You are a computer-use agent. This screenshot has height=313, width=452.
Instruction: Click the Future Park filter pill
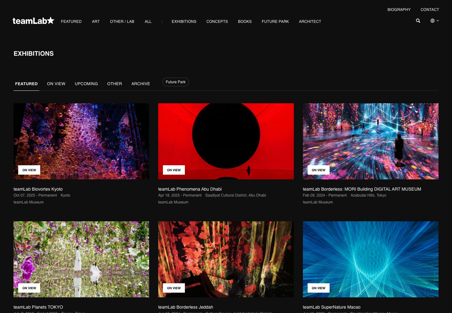[x=175, y=82]
